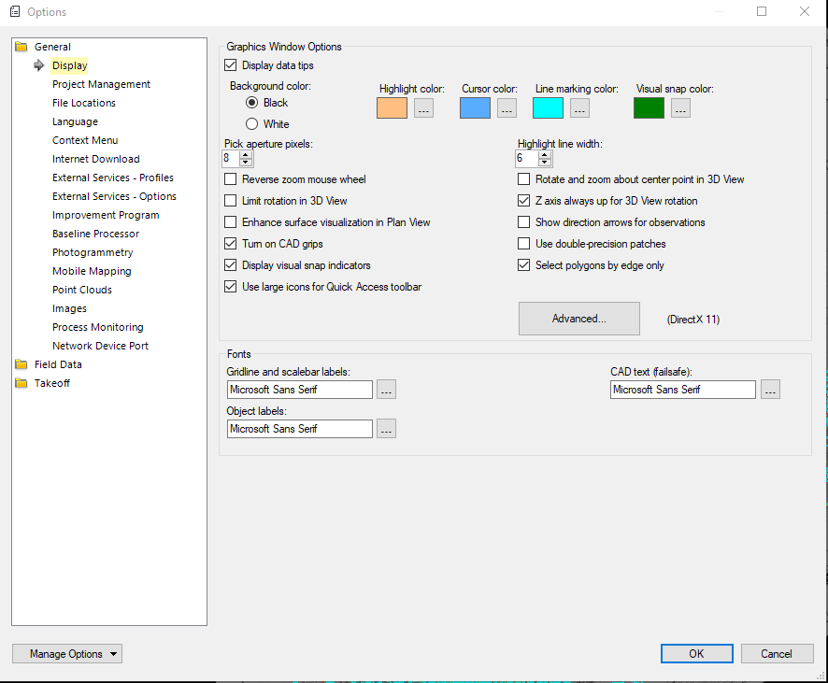Click the green Visual snap color swatch
828x683 pixels.
pyautogui.click(x=649, y=108)
